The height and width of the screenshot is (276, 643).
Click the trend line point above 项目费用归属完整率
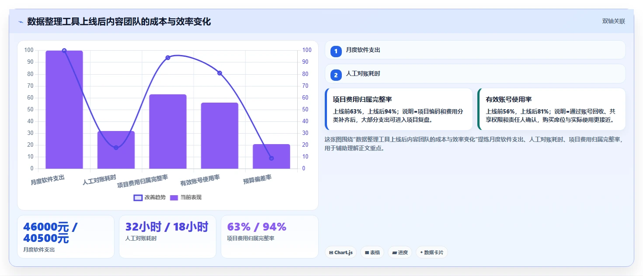click(168, 58)
